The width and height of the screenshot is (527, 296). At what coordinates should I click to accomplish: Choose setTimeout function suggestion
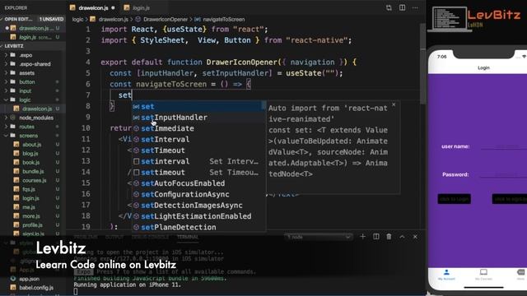198,150
